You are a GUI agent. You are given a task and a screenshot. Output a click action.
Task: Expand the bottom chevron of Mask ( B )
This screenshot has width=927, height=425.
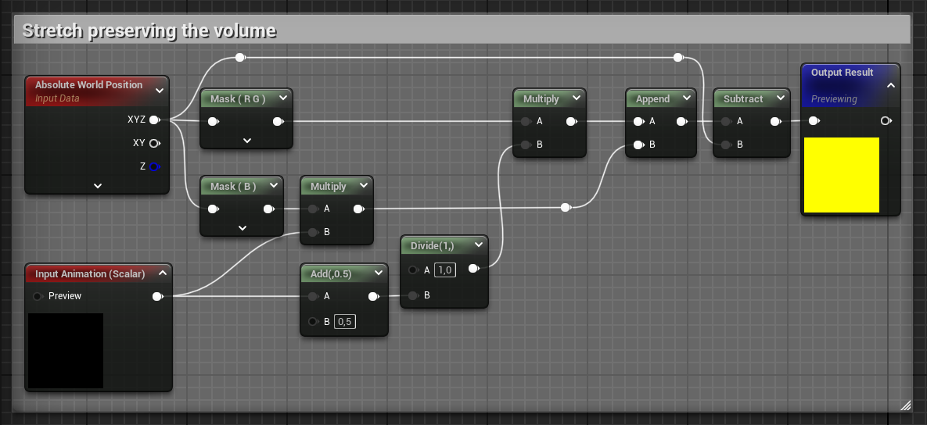(x=243, y=228)
